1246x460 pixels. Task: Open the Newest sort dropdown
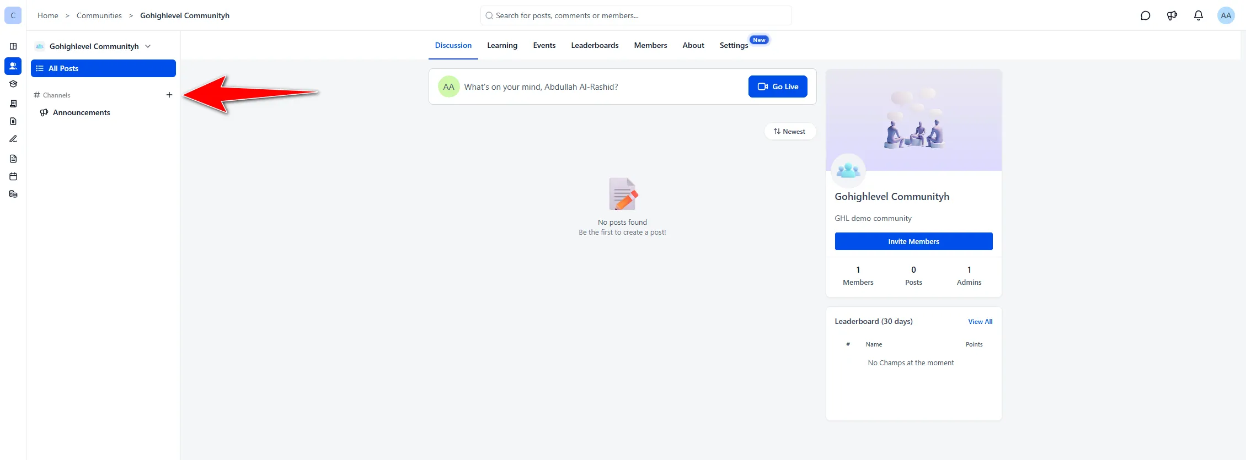point(790,131)
